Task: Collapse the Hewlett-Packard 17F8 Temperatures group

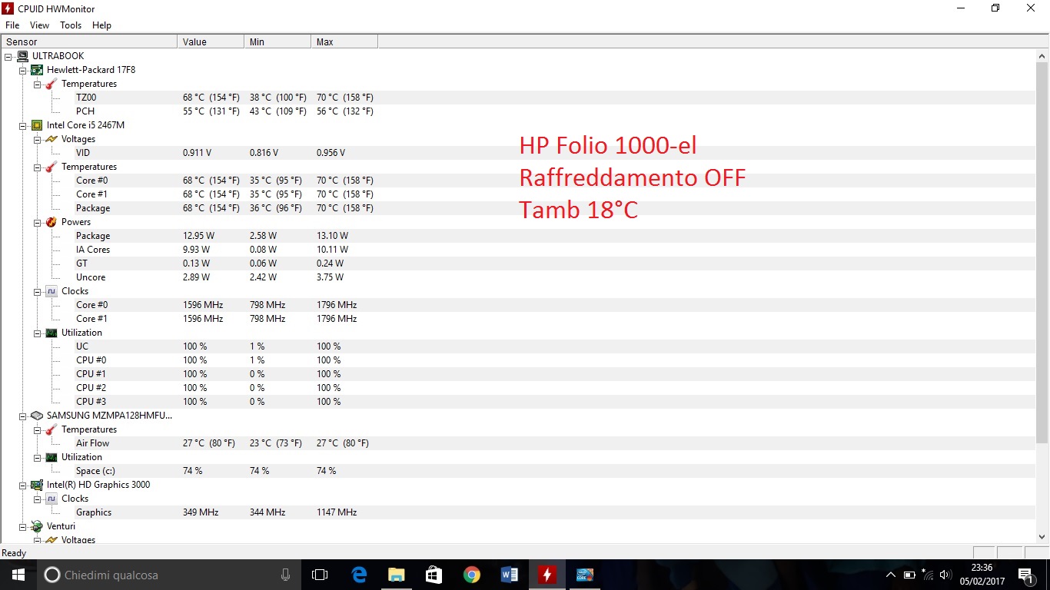Action: [x=38, y=84]
